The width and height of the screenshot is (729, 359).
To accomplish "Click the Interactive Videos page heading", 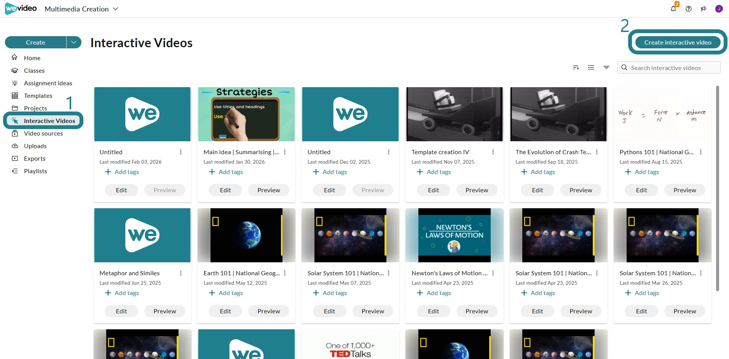I will point(142,43).
